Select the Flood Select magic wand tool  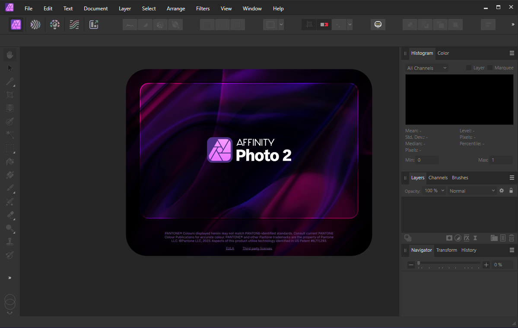point(10,135)
